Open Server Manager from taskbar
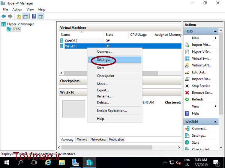Screen dimensions: 225x168 [75, 162]
